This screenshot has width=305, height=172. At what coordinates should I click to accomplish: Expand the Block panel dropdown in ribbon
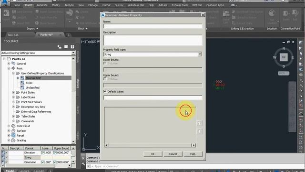coord(87,29)
